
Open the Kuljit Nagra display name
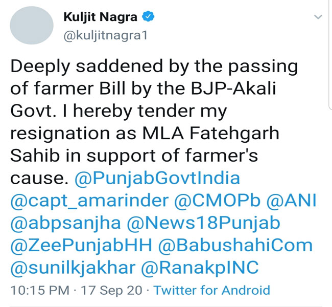coord(100,17)
